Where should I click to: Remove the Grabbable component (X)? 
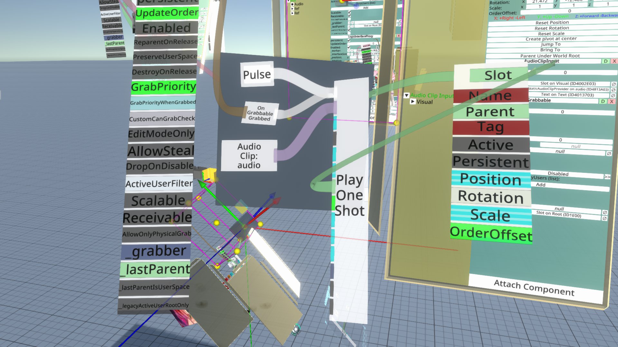[612, 102]
